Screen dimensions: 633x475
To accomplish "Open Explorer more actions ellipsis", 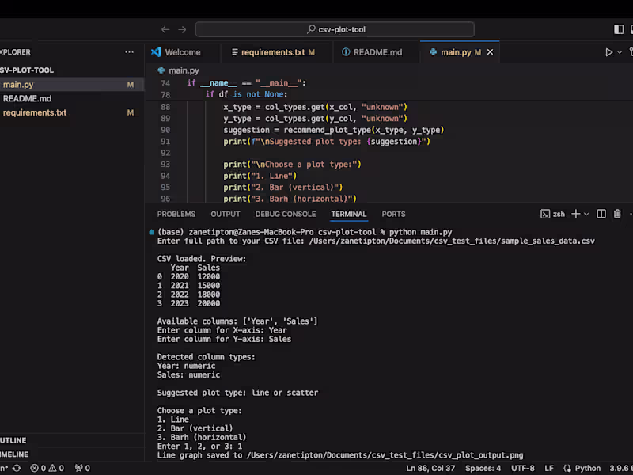I will [129, 52].
